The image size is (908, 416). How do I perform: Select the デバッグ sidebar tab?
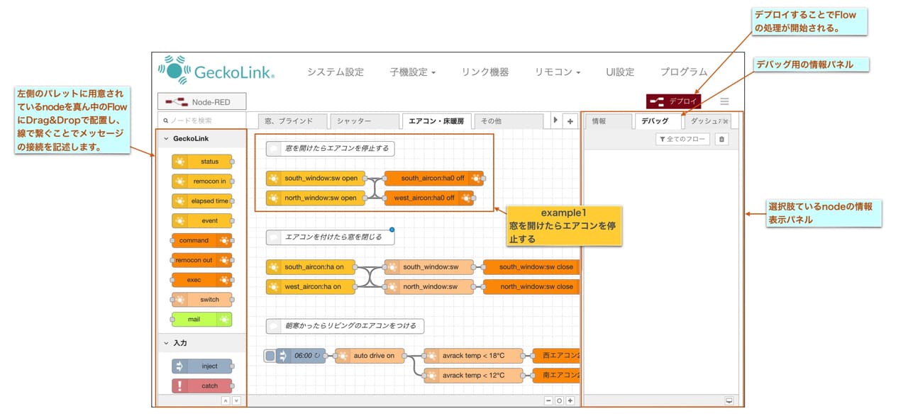point(658,121)
